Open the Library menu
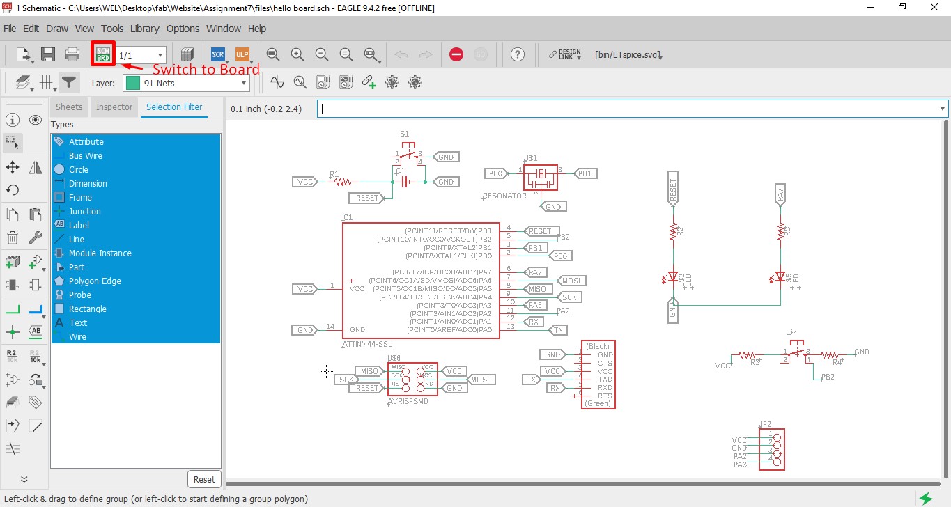 (144, 29)
